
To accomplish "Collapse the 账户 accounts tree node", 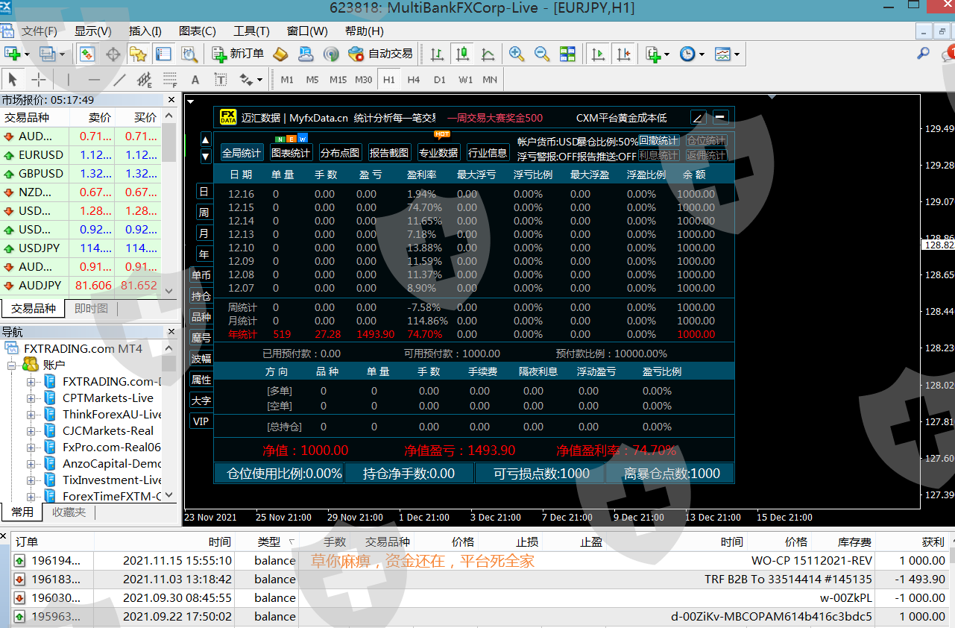I will 13,365.
